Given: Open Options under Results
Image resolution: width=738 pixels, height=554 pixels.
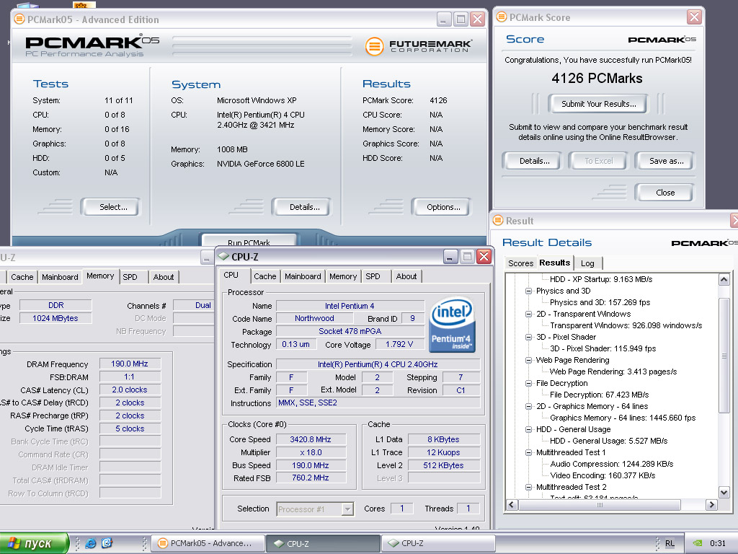Looking at the screenshot, I should coord(442,207).
